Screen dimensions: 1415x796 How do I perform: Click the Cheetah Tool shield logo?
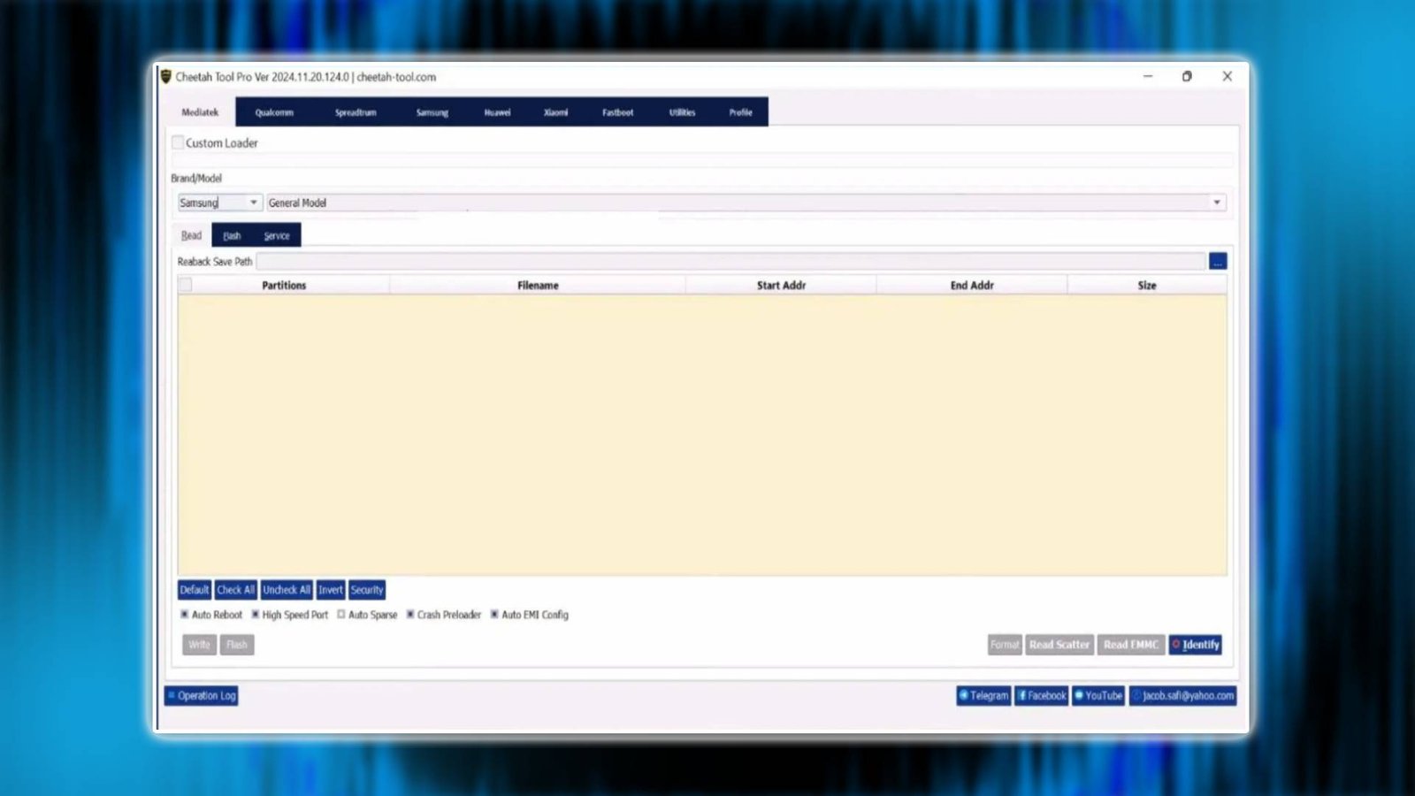point(166,77)
